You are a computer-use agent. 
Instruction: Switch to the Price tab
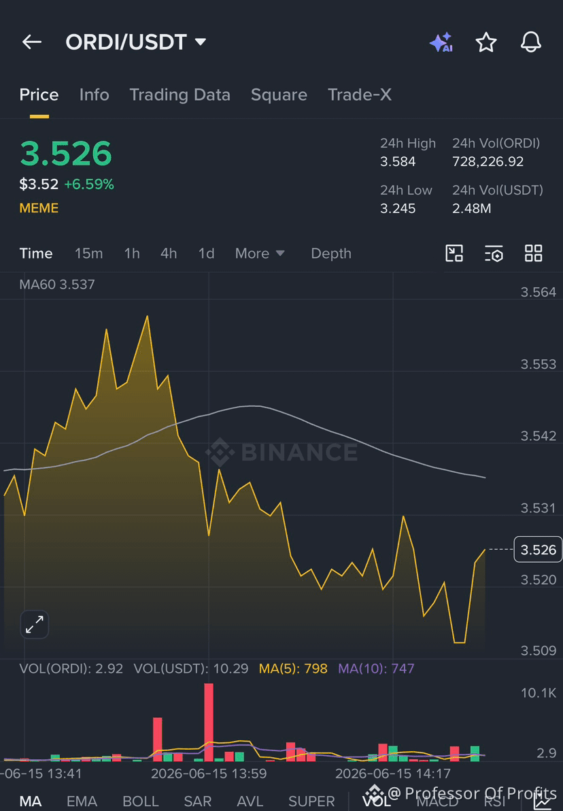click(x=39, y=95)
